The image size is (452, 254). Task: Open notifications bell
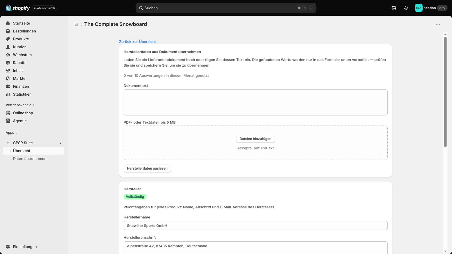406,8
